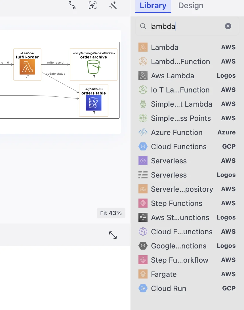The image size is (244, 310).
Task: Click the 'write receipt' edge label
Action: pyautogui.click(x=56, y=62)
